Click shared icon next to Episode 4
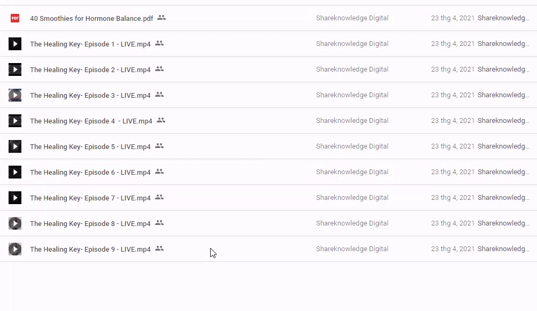 coord(161,120)
